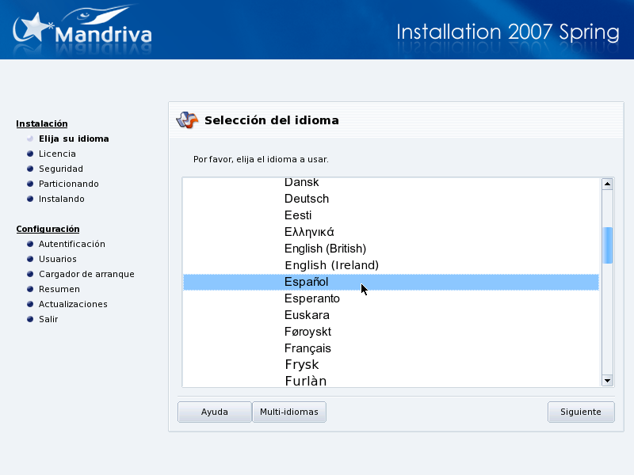Select Español in the language list
Viewport: 634px width, 475px height.
307,282
